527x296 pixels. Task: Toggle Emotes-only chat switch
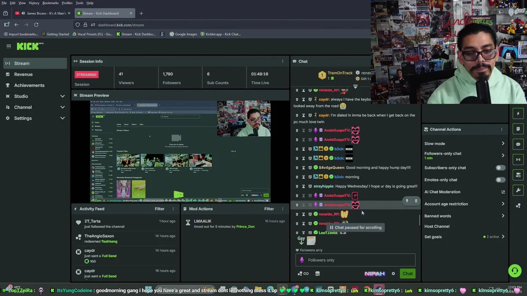pyautogui.click(x=500, y=180)
